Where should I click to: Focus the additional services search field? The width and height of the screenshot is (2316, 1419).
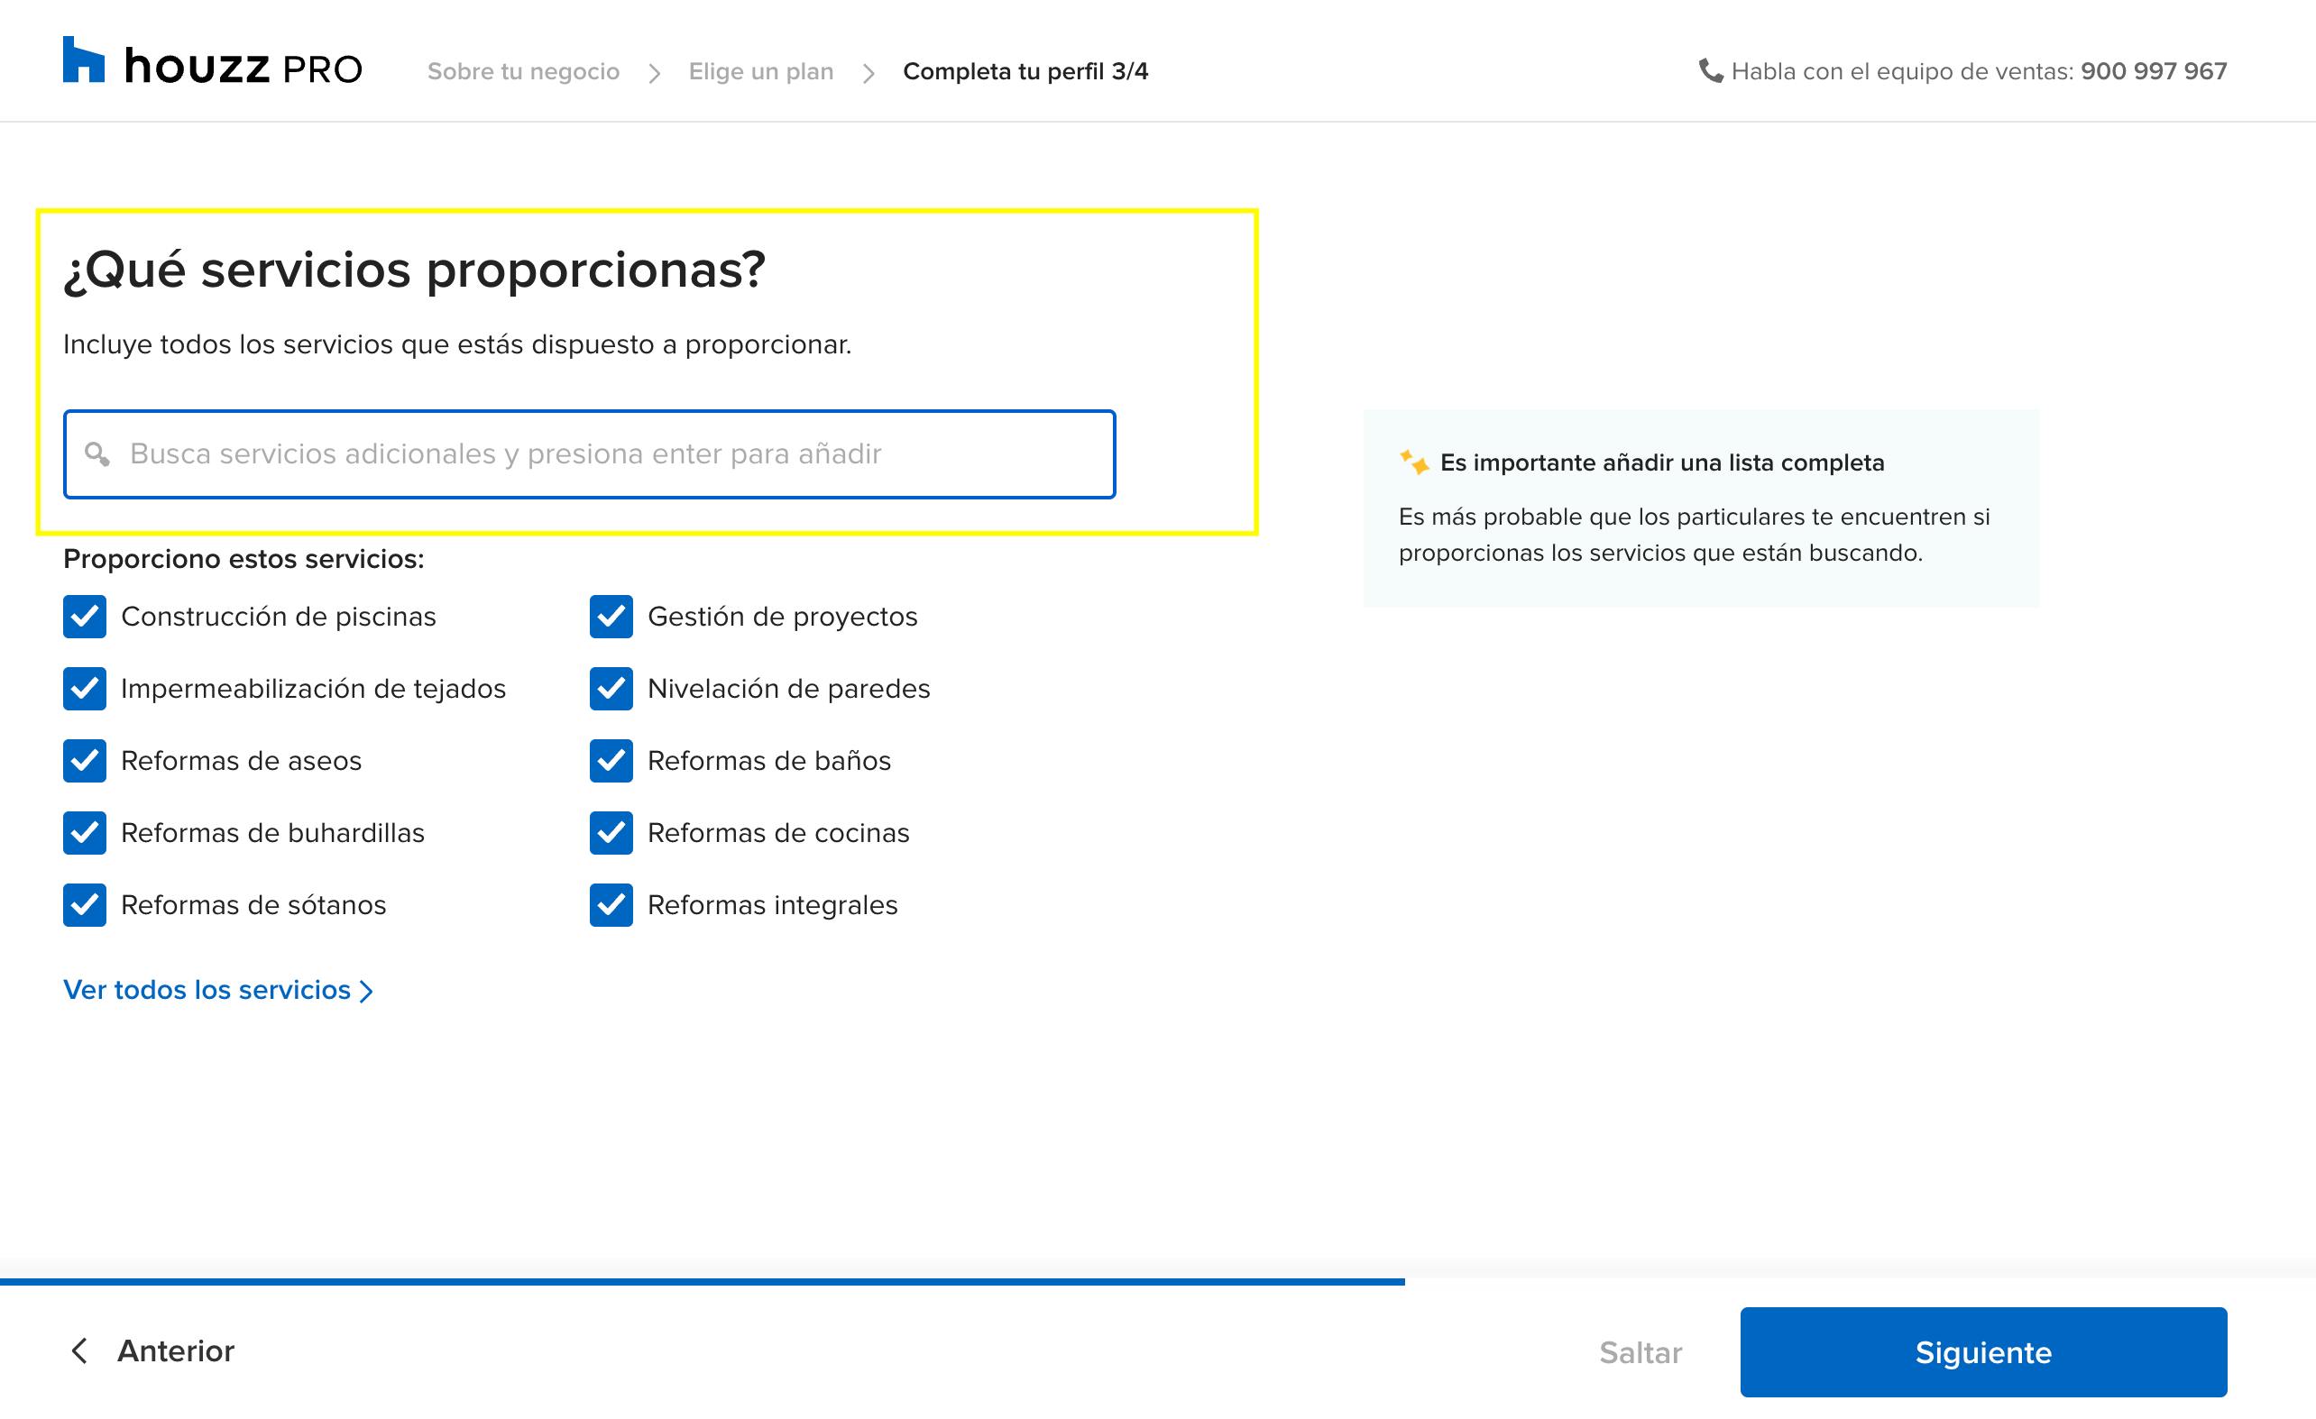point(602,453)
